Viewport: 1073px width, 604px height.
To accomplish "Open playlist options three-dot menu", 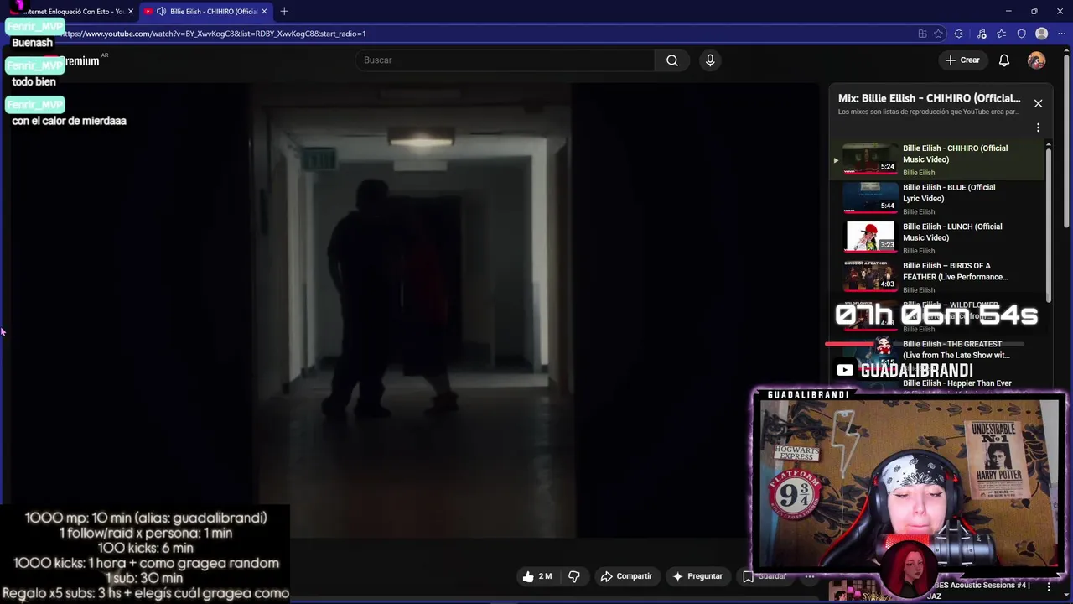I will click(1038, 128).
